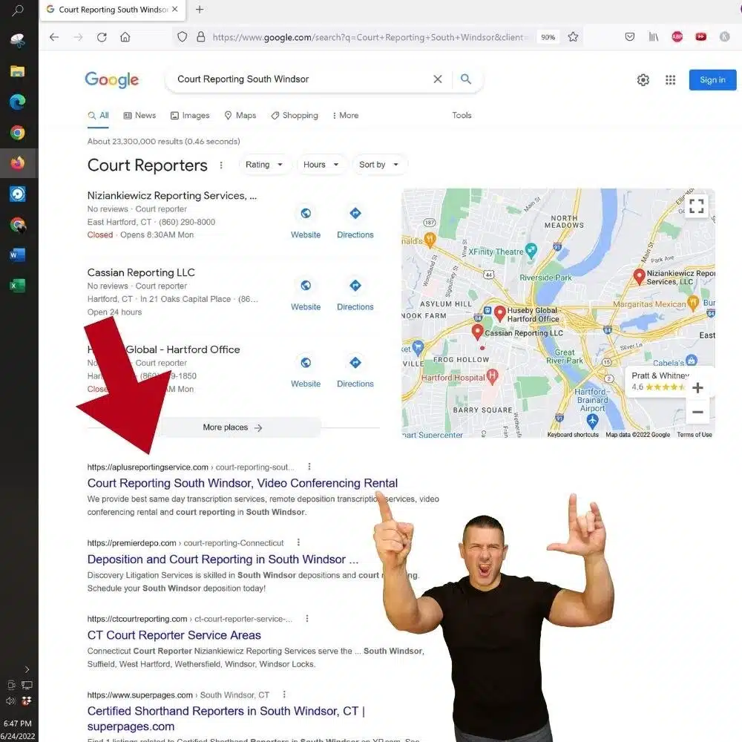The image size is (742, 742).
Task: Open the Google apps grid
Action: [670, 80]
